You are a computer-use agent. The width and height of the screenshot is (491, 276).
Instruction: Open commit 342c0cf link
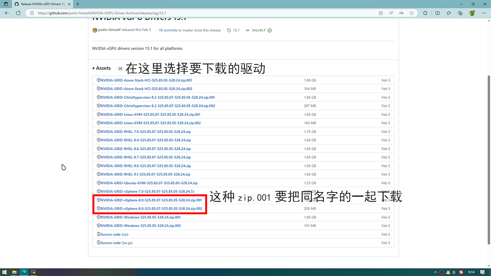258,30
